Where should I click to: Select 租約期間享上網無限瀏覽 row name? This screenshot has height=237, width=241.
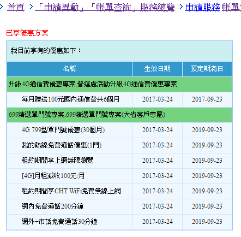pos(57,161)
